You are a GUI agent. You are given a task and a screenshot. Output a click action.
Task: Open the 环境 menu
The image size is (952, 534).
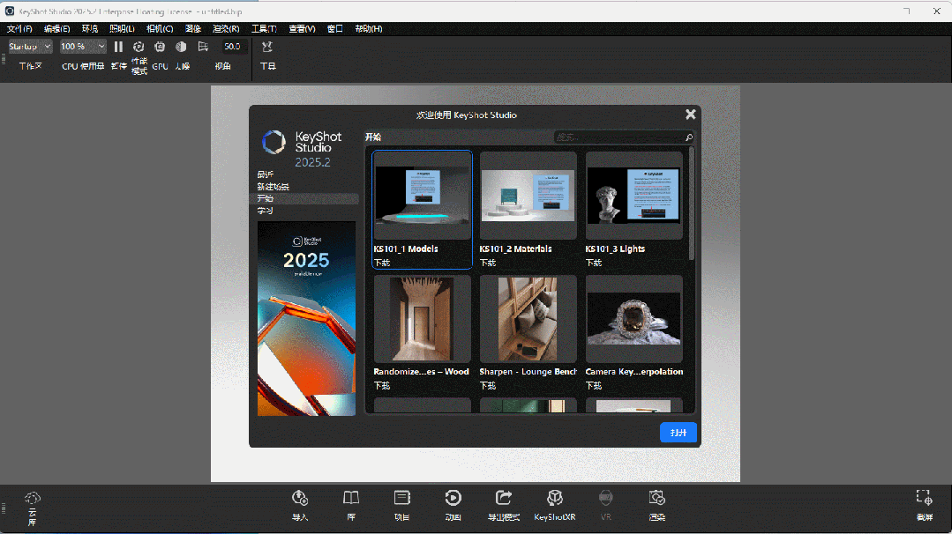(x=90, y=28)
